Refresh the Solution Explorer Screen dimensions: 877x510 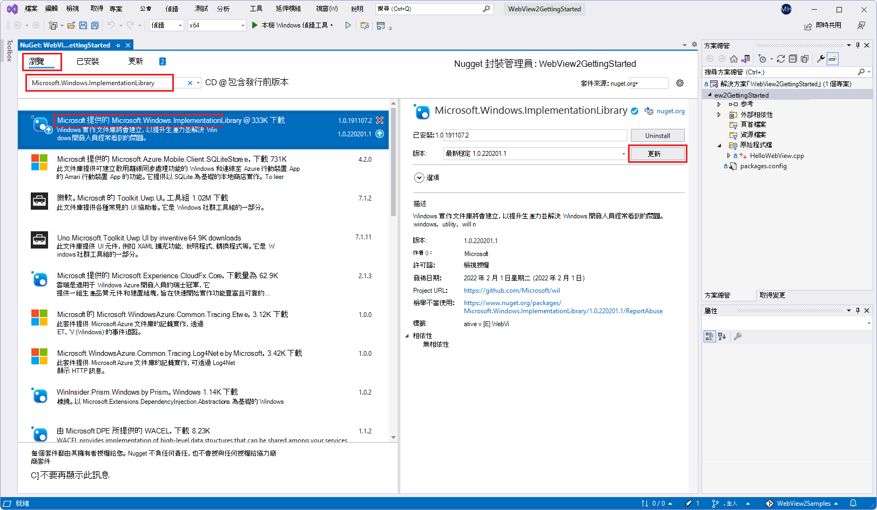tap(781, 59)
